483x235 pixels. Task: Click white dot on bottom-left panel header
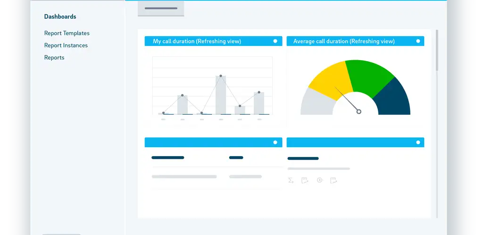(275, 142)
